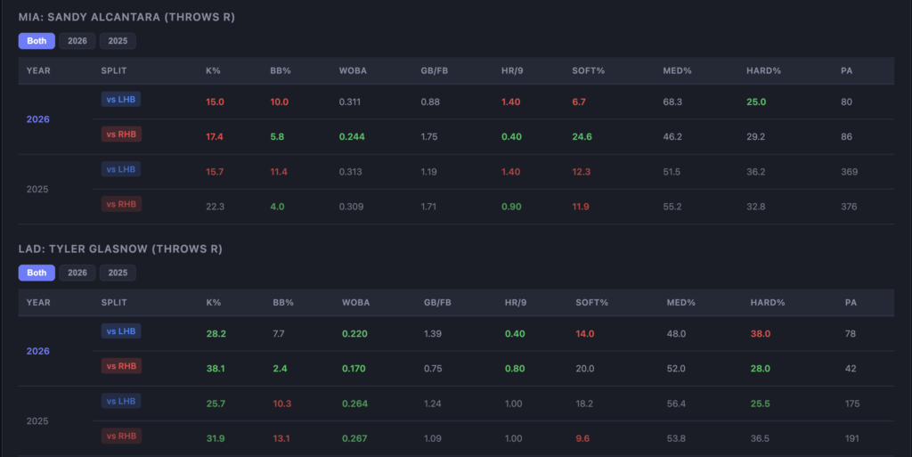The height and width of the screenshot is (457, 912).
Task: Open the purple 2026 year link in Glasnow table
Action: coord(38,351)
